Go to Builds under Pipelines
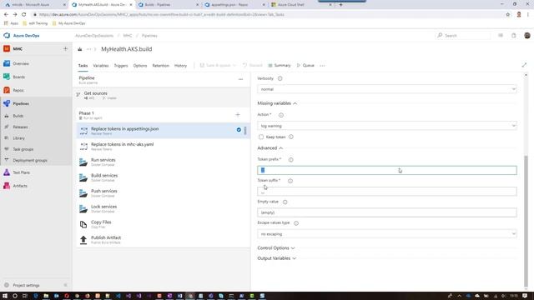Screen dimensions: 534x300 point(18,116)
